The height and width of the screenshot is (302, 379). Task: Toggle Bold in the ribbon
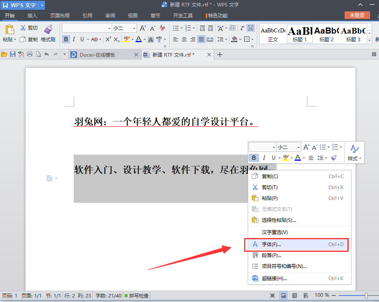[x=66, y=39]
